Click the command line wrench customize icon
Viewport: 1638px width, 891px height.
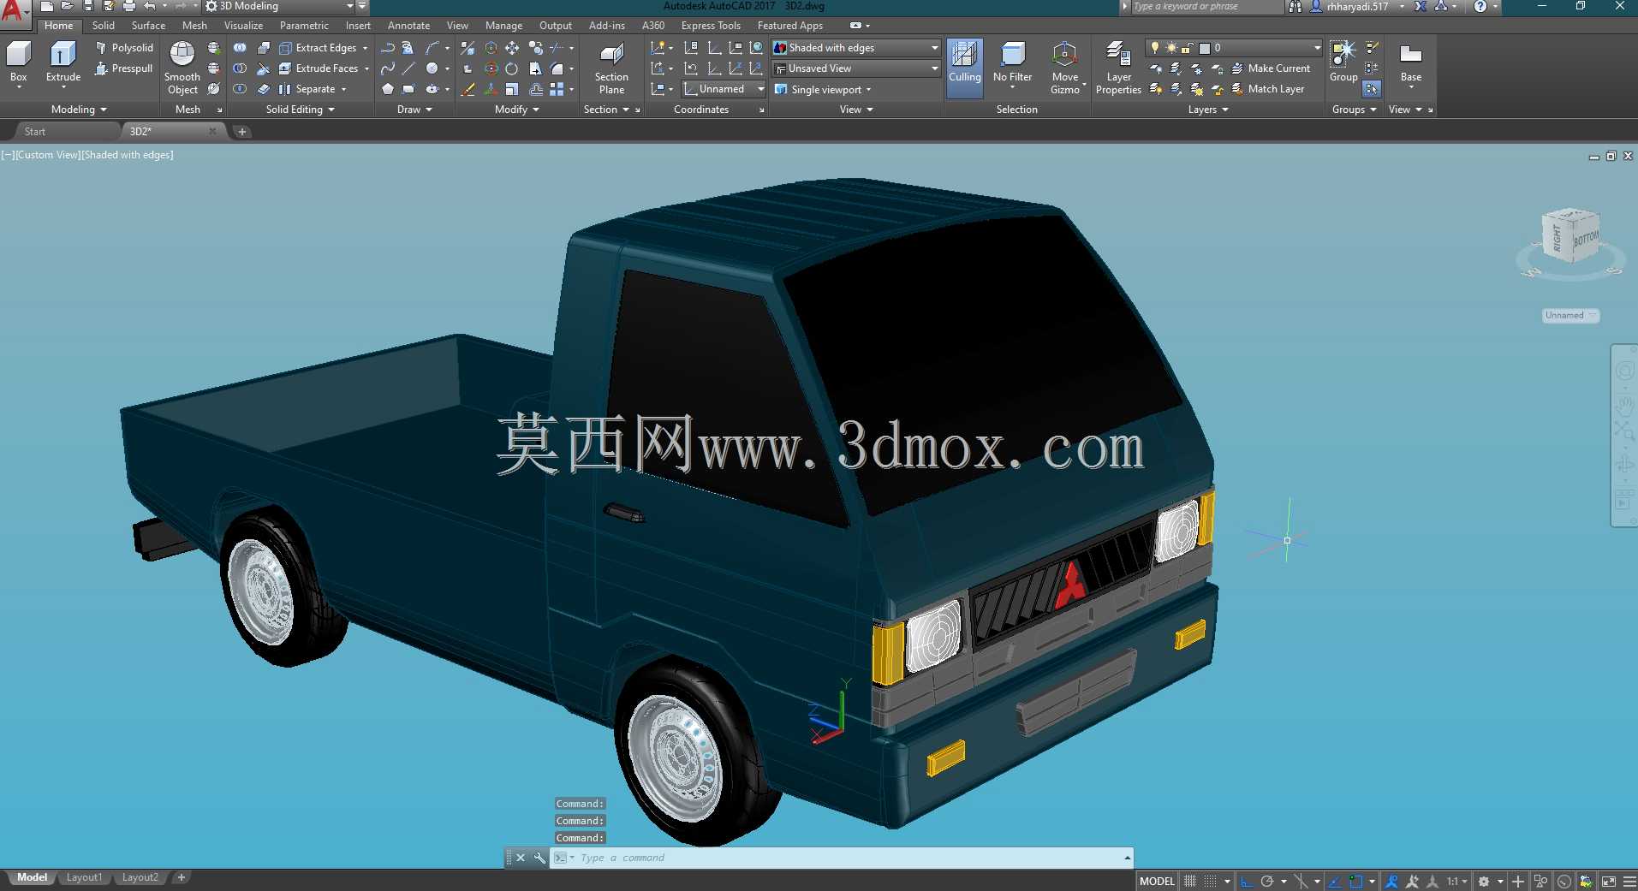coord(539,858)
